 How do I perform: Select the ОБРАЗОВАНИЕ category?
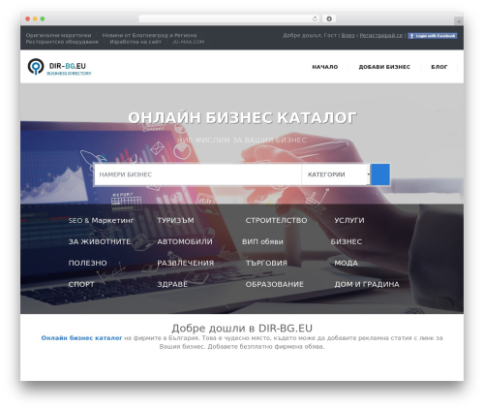tap(274, 284)
